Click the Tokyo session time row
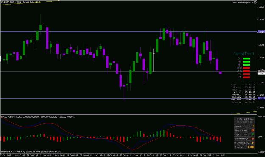This screenshot has width=265, height=157. click(x=243, y=90)
